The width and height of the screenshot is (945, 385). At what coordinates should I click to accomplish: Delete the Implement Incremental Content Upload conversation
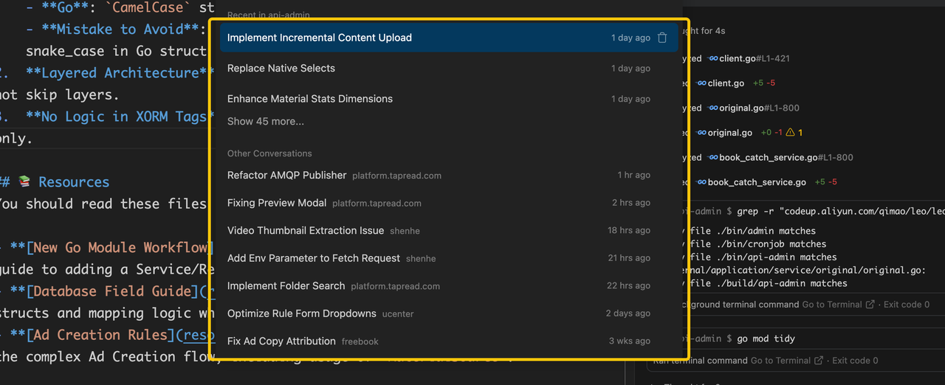(x=662, y=38)
